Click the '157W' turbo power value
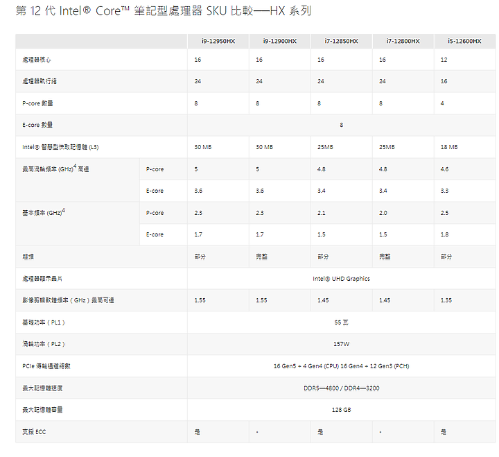The width and height of the screenshot is (499, 457). click(342, 344)
